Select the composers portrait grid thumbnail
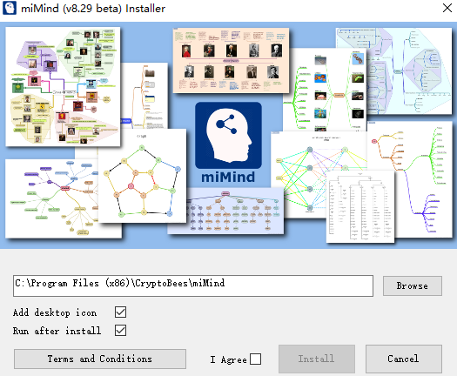This screenshot has height=376, width=457. tap(231, 61)
